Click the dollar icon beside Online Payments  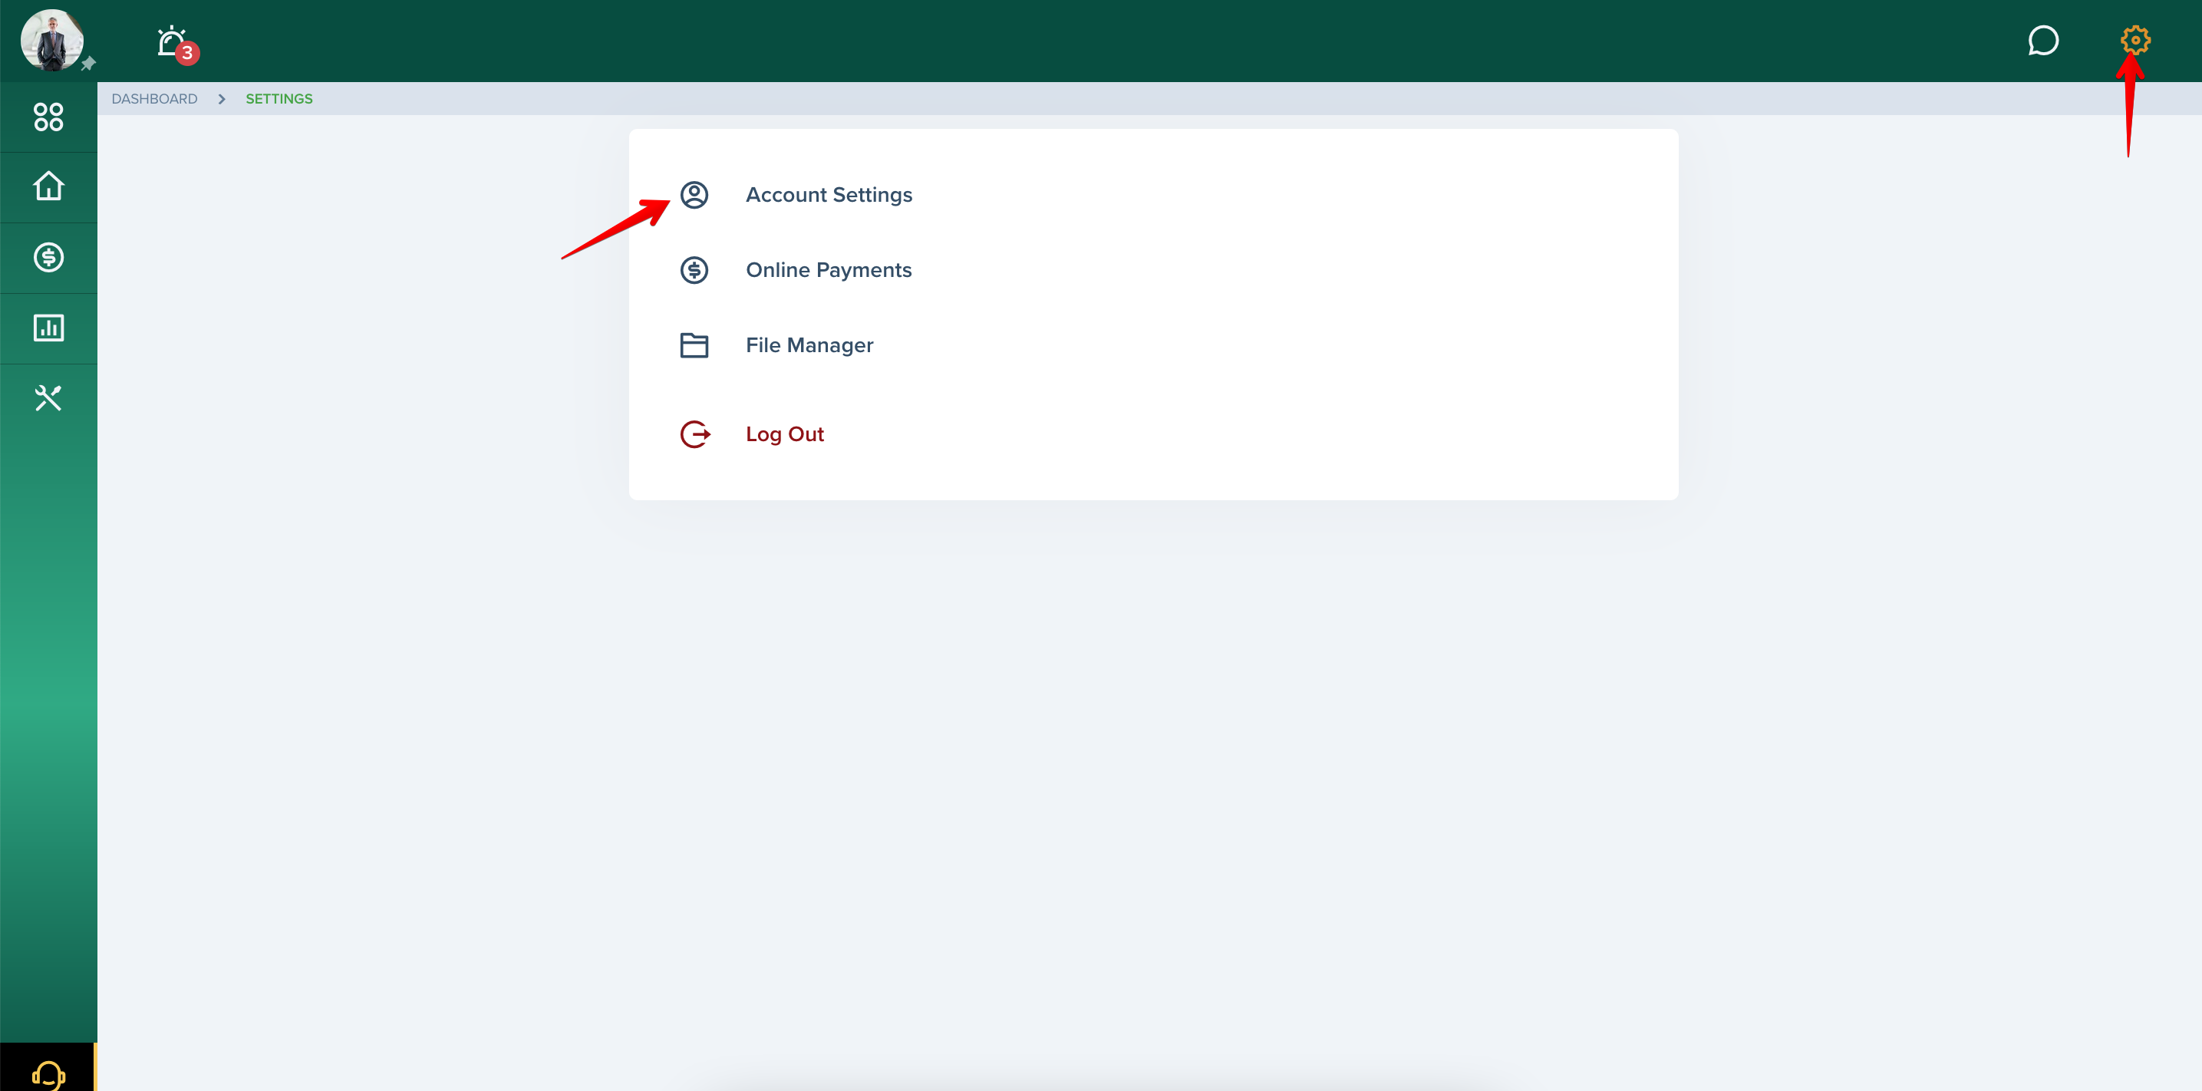click(x=694, y=270)
